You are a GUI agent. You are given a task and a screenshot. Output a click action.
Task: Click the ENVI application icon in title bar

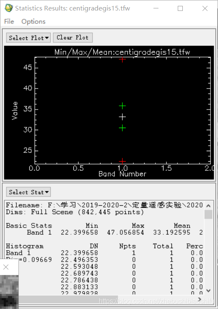click(9, 8)
